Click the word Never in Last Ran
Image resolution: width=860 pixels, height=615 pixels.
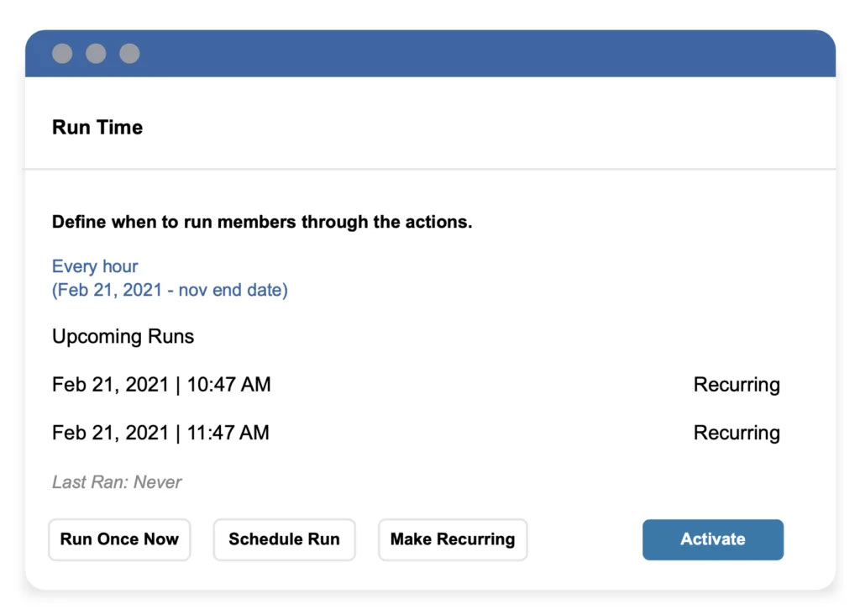pos(159,482)
